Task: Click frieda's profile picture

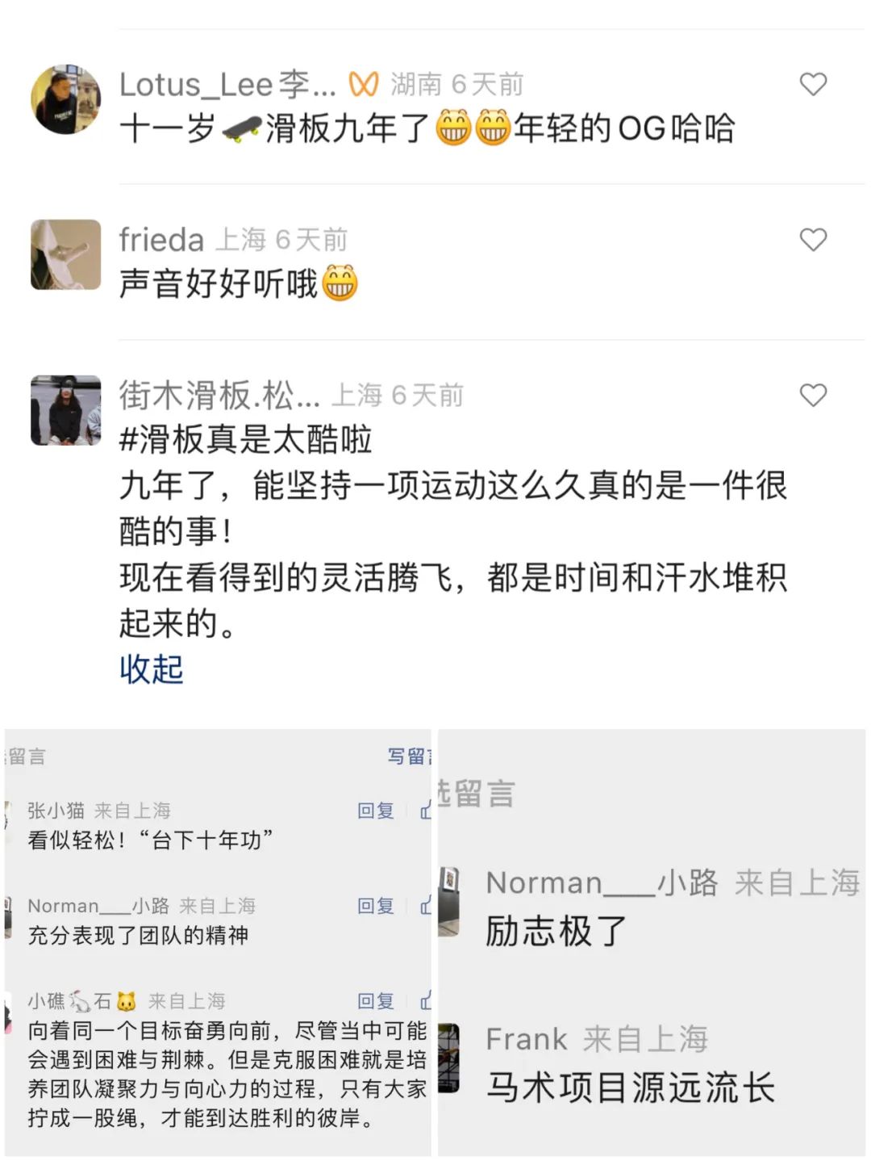Action: pos(66,254)
